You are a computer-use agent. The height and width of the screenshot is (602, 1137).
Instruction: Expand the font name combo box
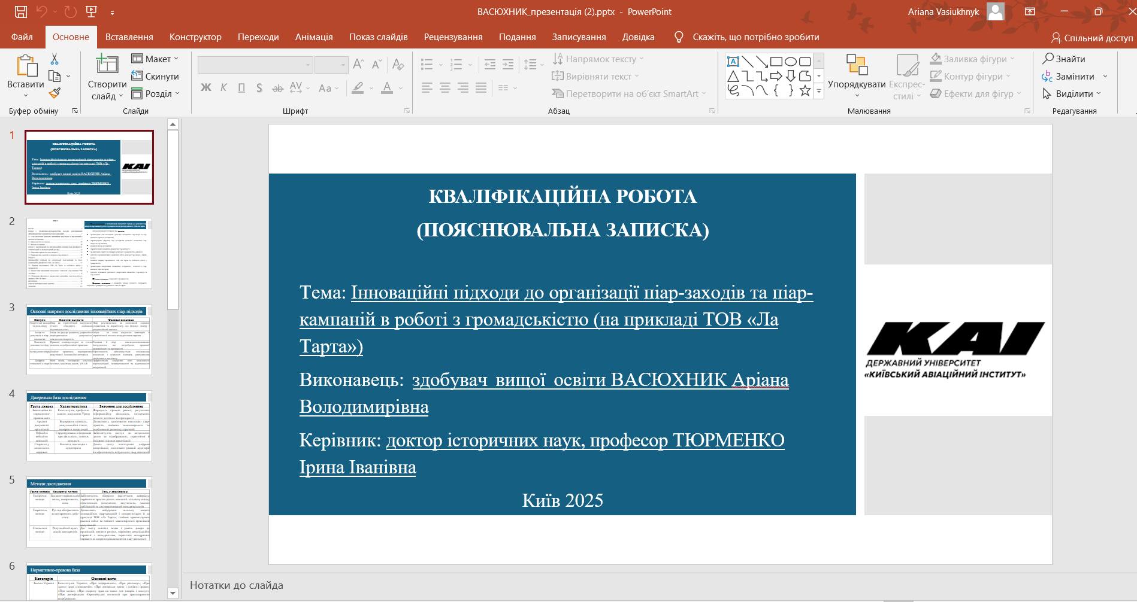coord(308,65)
